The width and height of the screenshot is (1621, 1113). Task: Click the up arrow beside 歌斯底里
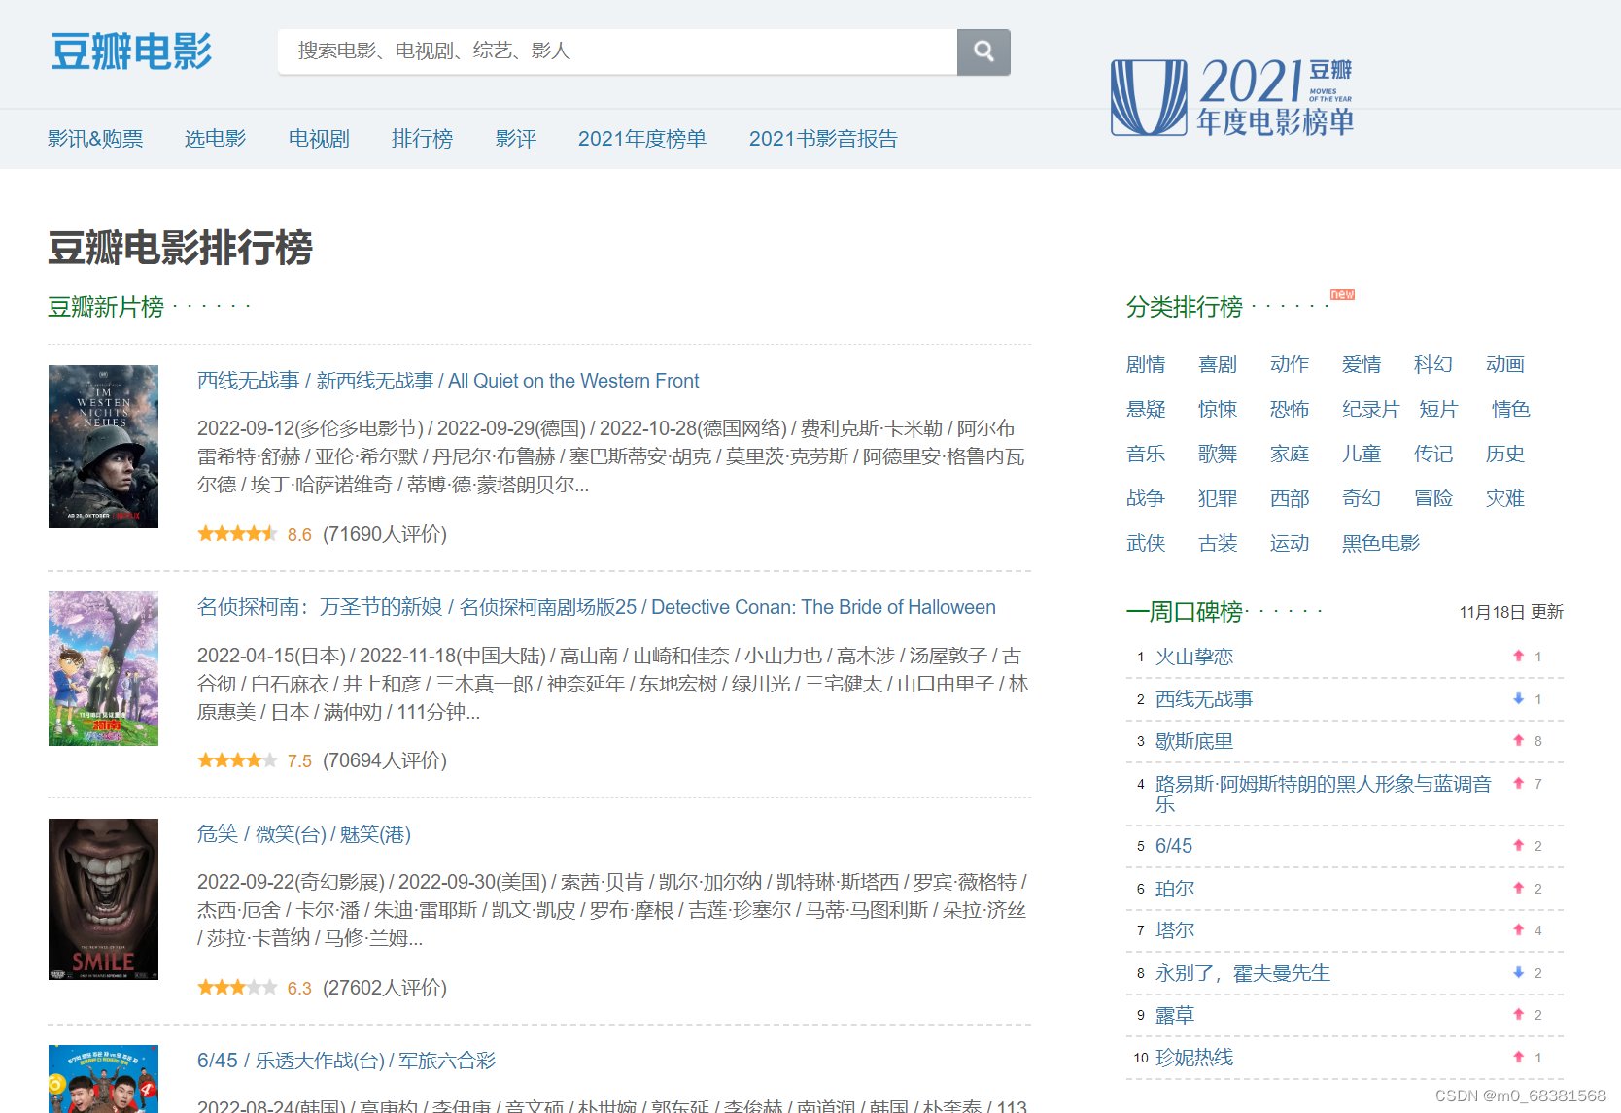tap(1518, 741)
